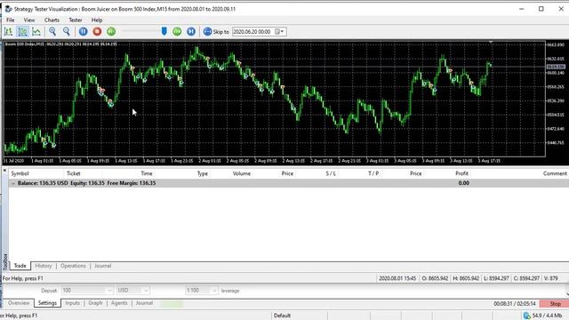The width and height of the screenshot is (569, 320).
Task: Click the S / L column header
Action: (331, 173)
